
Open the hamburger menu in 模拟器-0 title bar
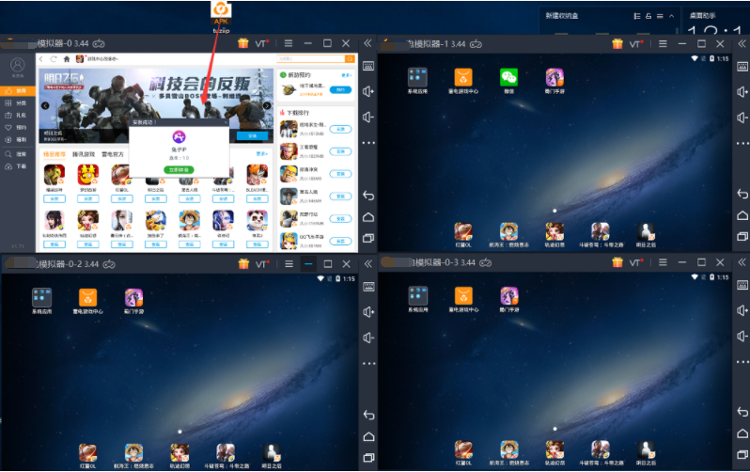point(289,43)
